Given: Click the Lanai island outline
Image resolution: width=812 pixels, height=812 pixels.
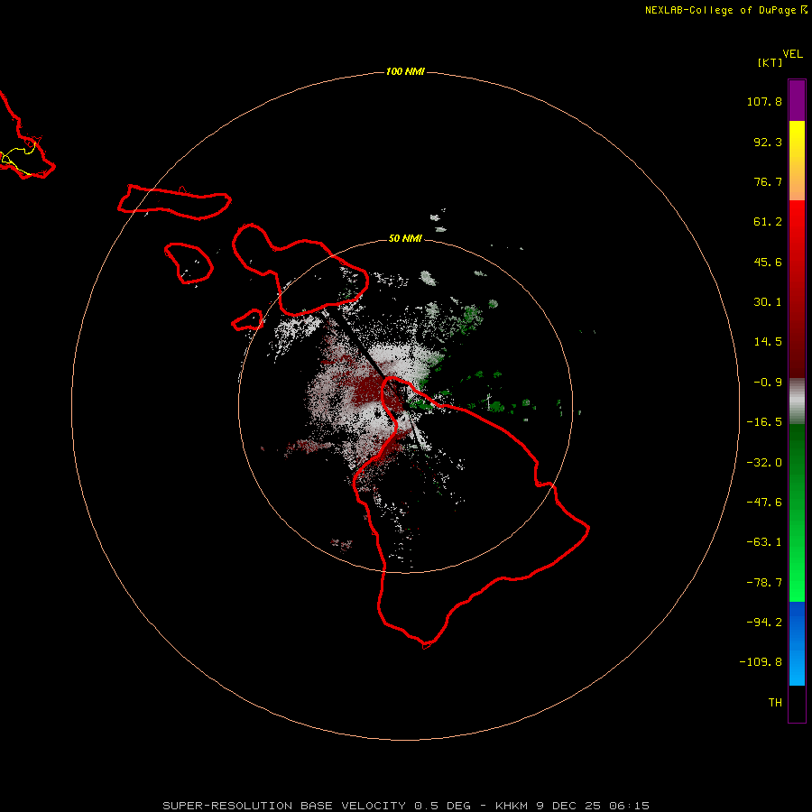Looking at the screenshot, I should [x=189, y=263].
